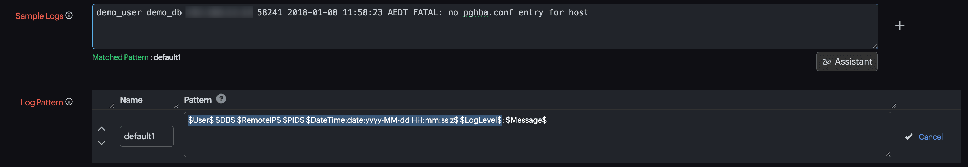The height and width of the screenshot is (167, 968).
Task: Click the $Message$ token in the pattern
Action: 526,120
